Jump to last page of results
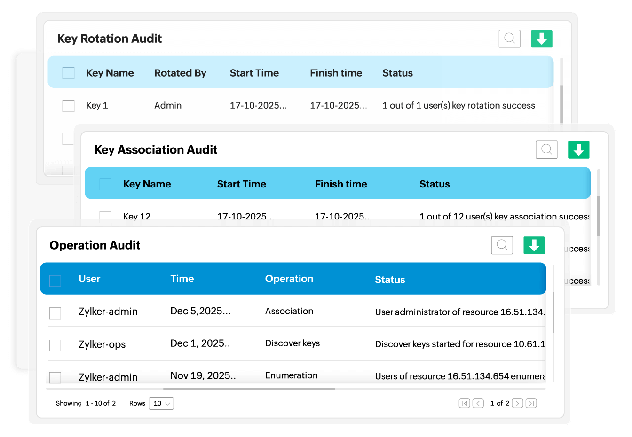 pos(531,403)
